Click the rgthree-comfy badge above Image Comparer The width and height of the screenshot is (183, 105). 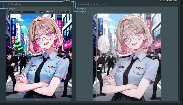(x=169, y=1)
